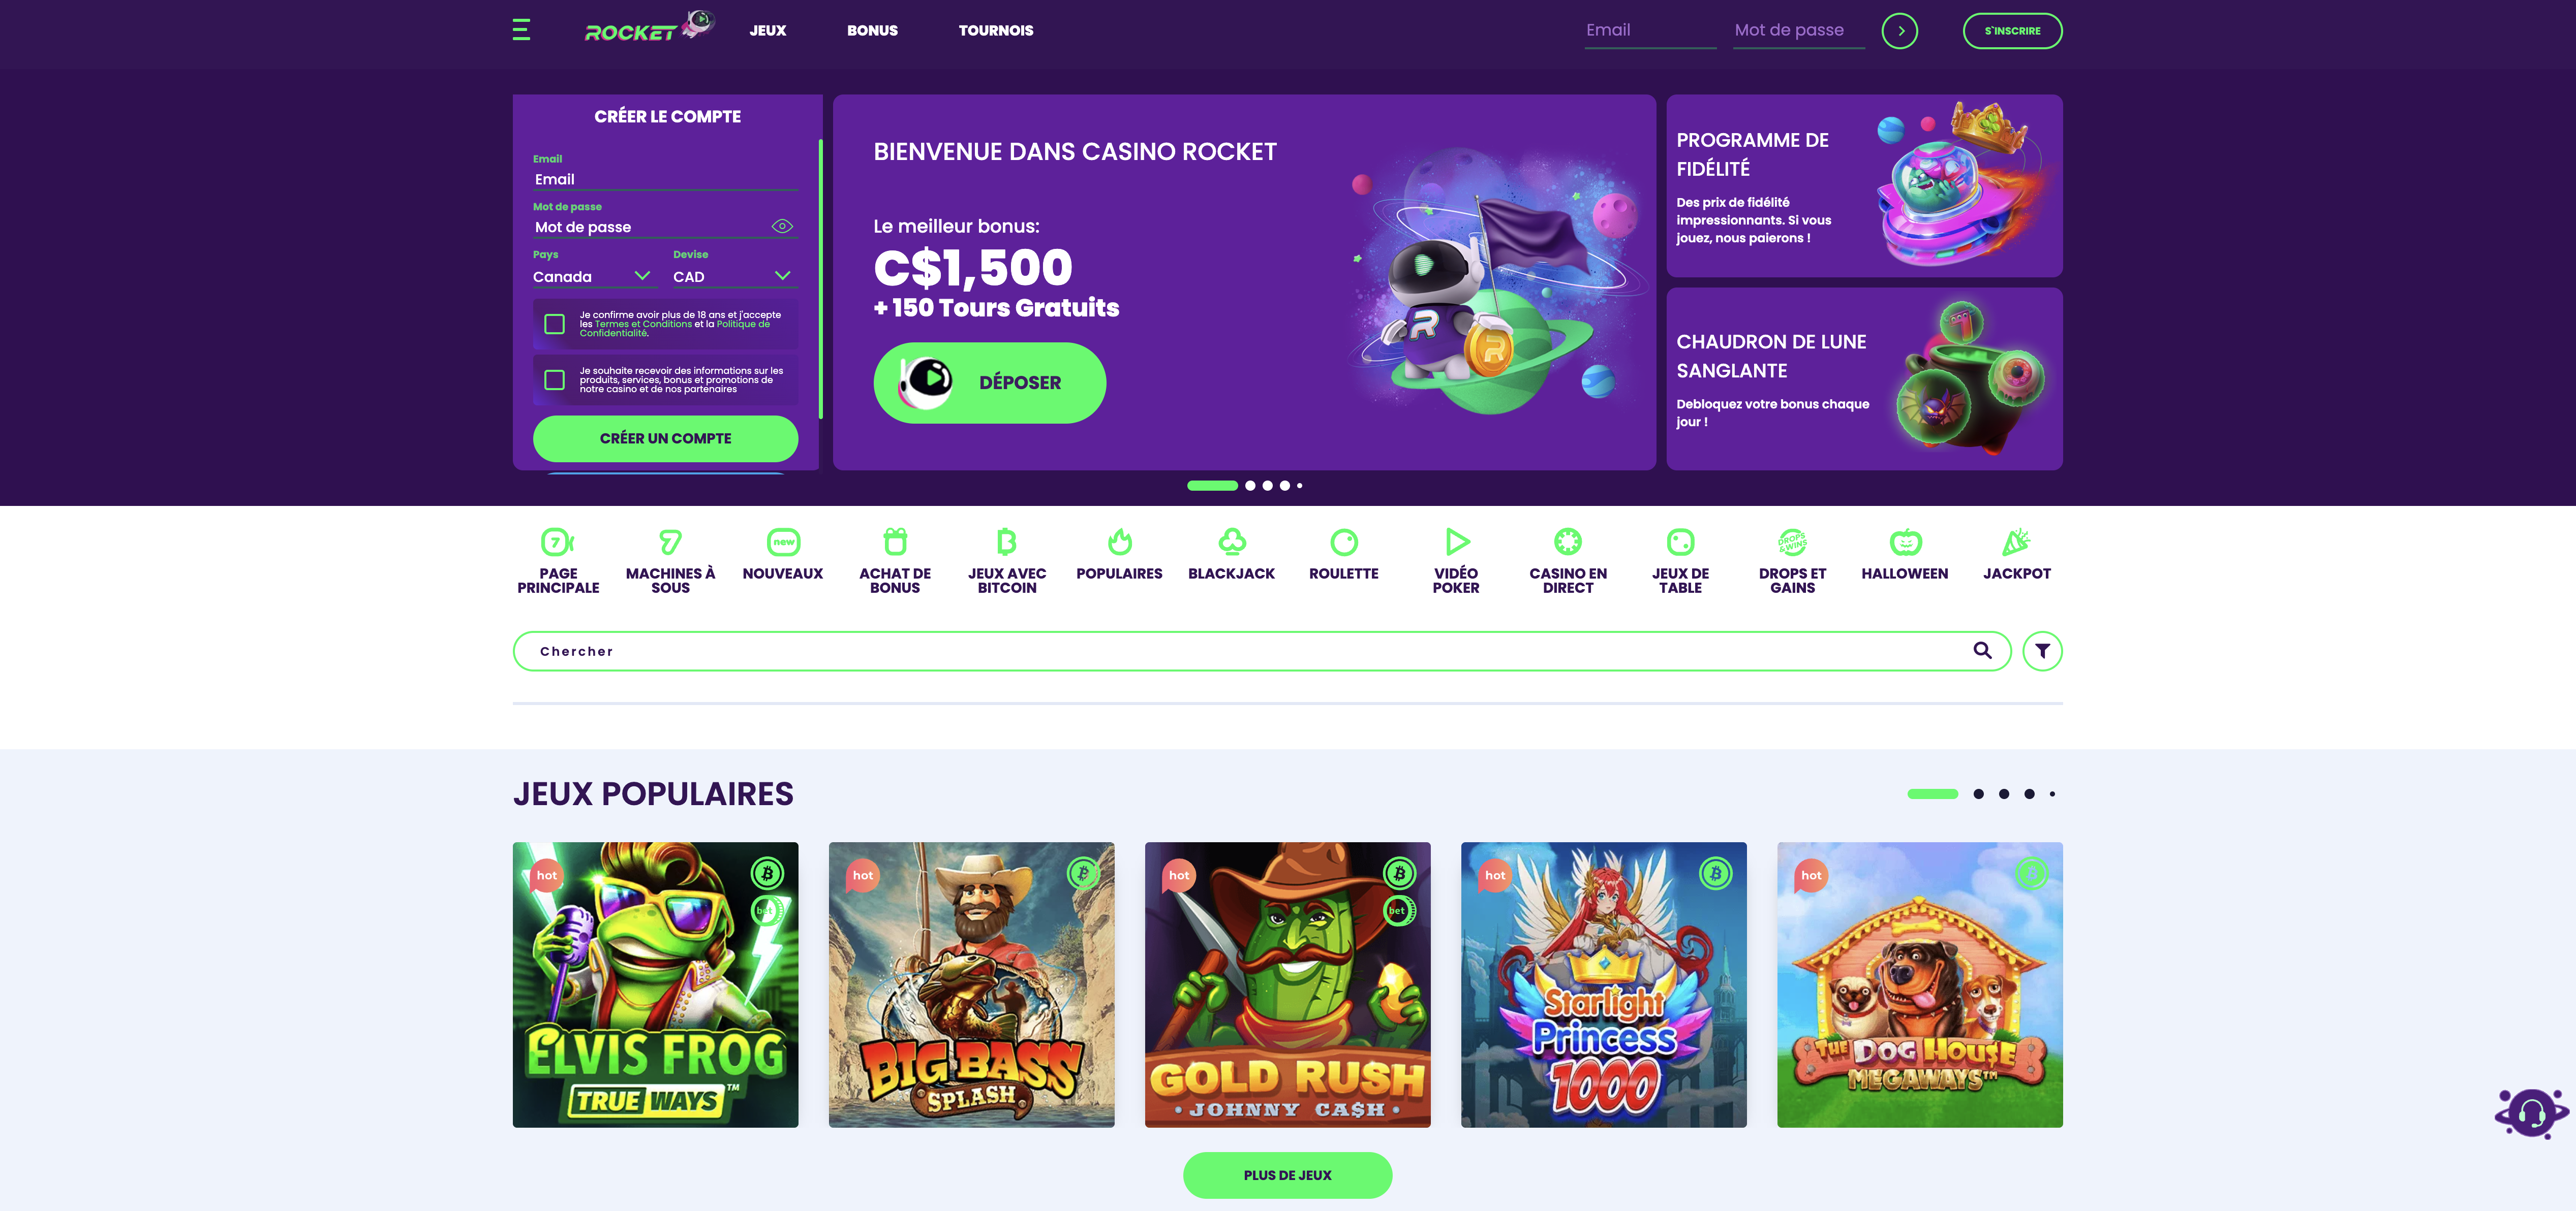Screen dimensions: 2576x1211
Task: Click the PLUS DE JEUX button
Action: [x=1287, y=1175]
